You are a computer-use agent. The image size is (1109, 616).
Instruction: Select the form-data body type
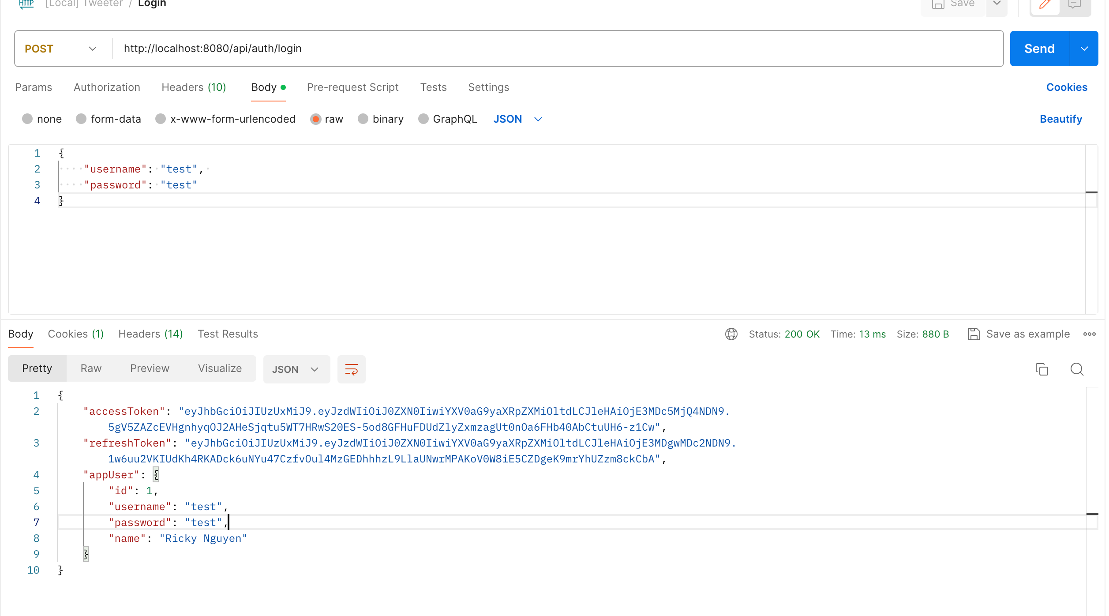click(x=81, y=119)
